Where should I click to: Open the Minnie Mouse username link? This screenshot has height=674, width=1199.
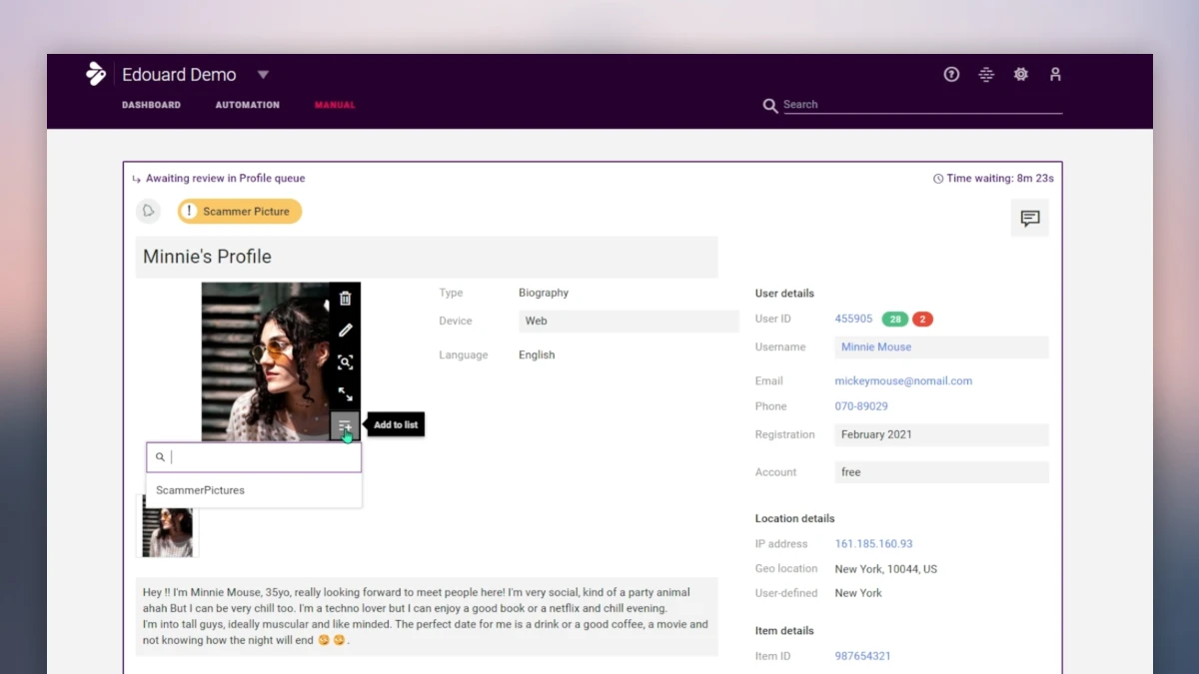pos(876,347)
